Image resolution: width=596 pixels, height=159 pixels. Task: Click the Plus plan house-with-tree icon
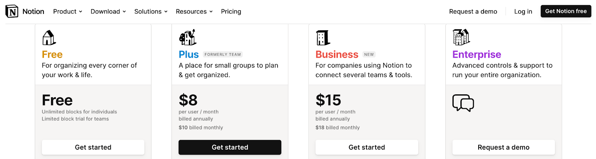pyautogui.click(x=188, y=37)
